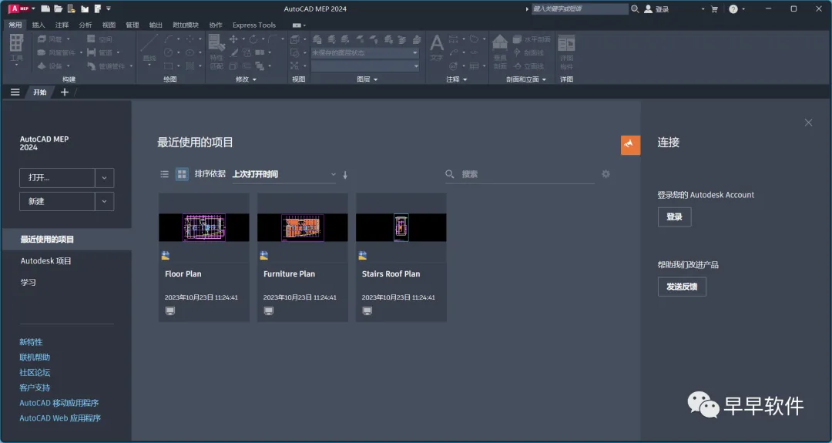Image resolution: width=832 pixels, height=443 pixels.
Task: Expand the 图层 panel title arrow
Action: [376, 79]
